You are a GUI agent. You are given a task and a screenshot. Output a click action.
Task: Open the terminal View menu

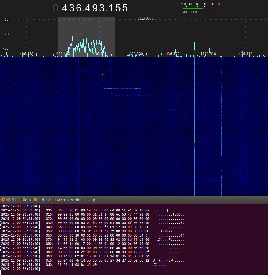pyautogui.click(x=45, y=200)
